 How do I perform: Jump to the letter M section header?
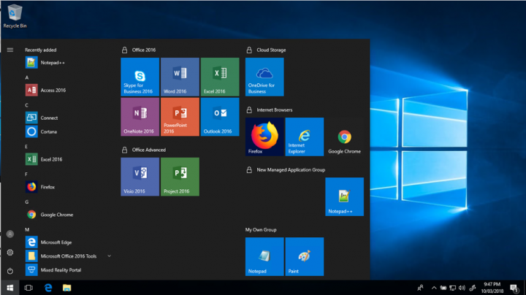(27, 229)
